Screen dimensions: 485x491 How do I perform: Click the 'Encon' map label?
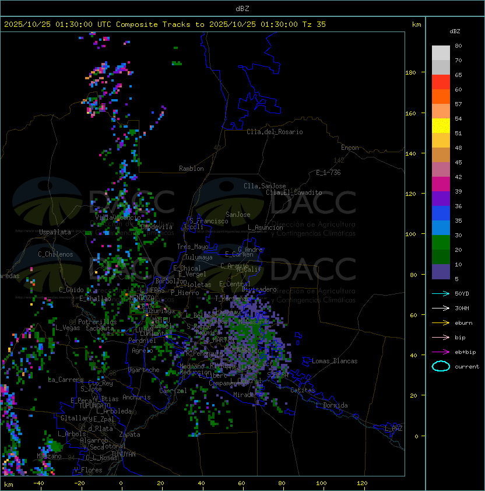[x=350, y=148]
